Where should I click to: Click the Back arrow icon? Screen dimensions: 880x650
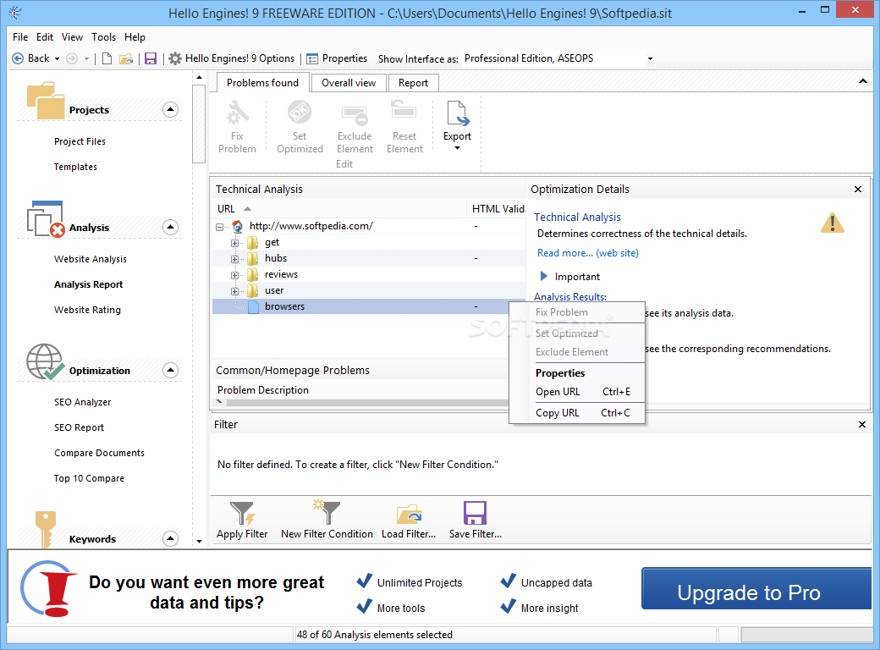[18, 58]
